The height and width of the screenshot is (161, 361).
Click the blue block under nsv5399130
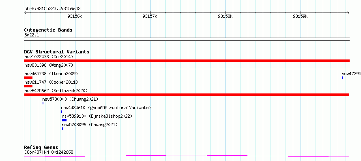click(64, 120)
